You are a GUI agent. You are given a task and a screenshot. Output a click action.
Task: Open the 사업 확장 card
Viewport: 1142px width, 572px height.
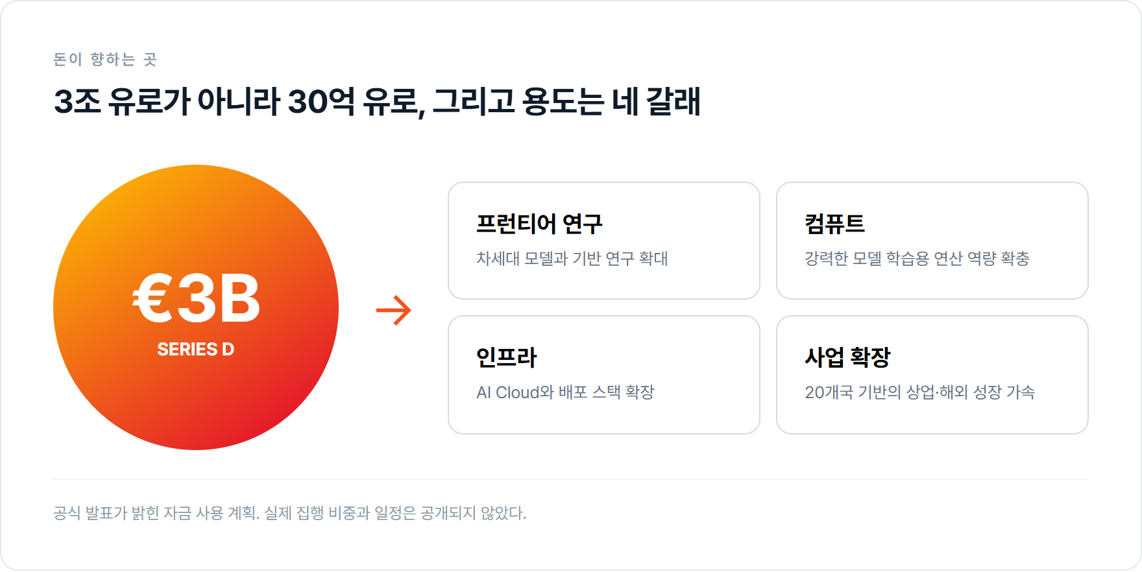(932, 375)
